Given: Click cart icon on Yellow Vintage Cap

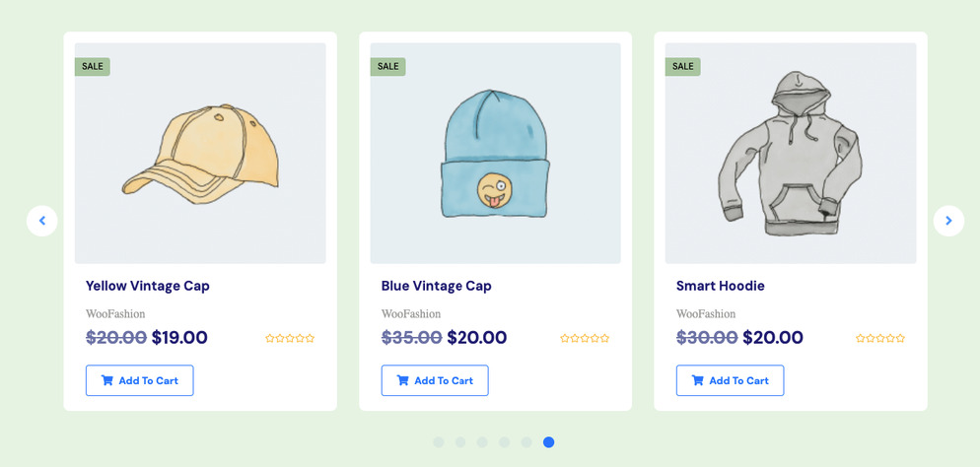Looking at the screenshot, I should tap(107, 380).
